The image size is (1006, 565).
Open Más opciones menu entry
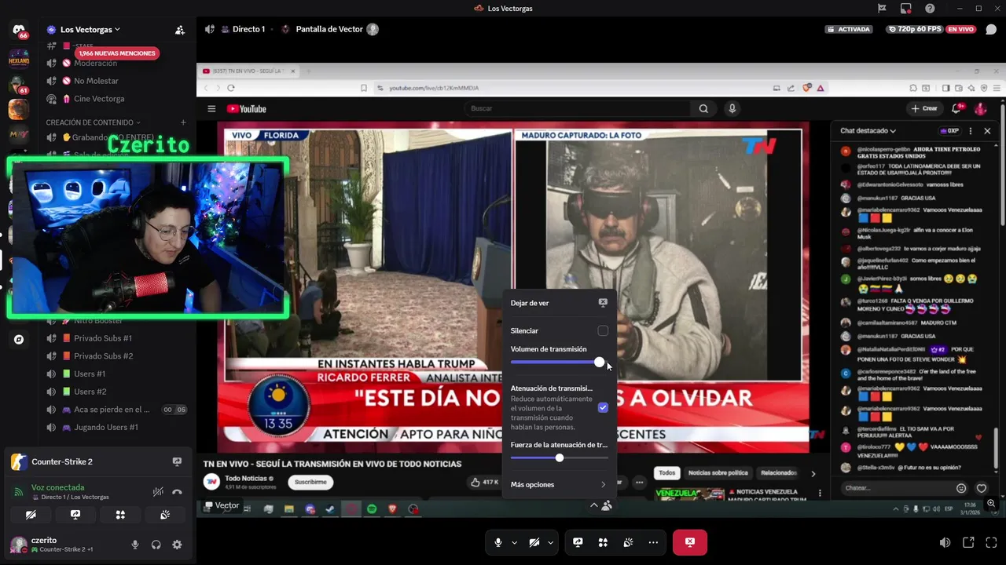click(559, 485)
